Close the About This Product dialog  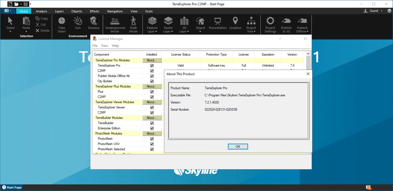pos(308,74)
